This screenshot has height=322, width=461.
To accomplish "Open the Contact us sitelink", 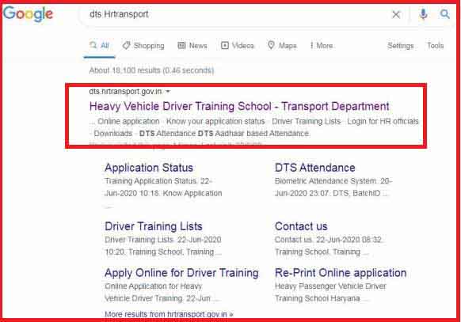I will 301,226.
